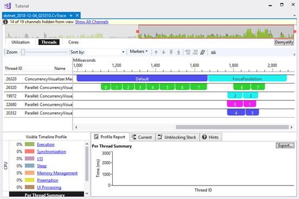Click the timeline scroll left arrow
The width and height of the screenshot is (299, 199).
(76, 127)
